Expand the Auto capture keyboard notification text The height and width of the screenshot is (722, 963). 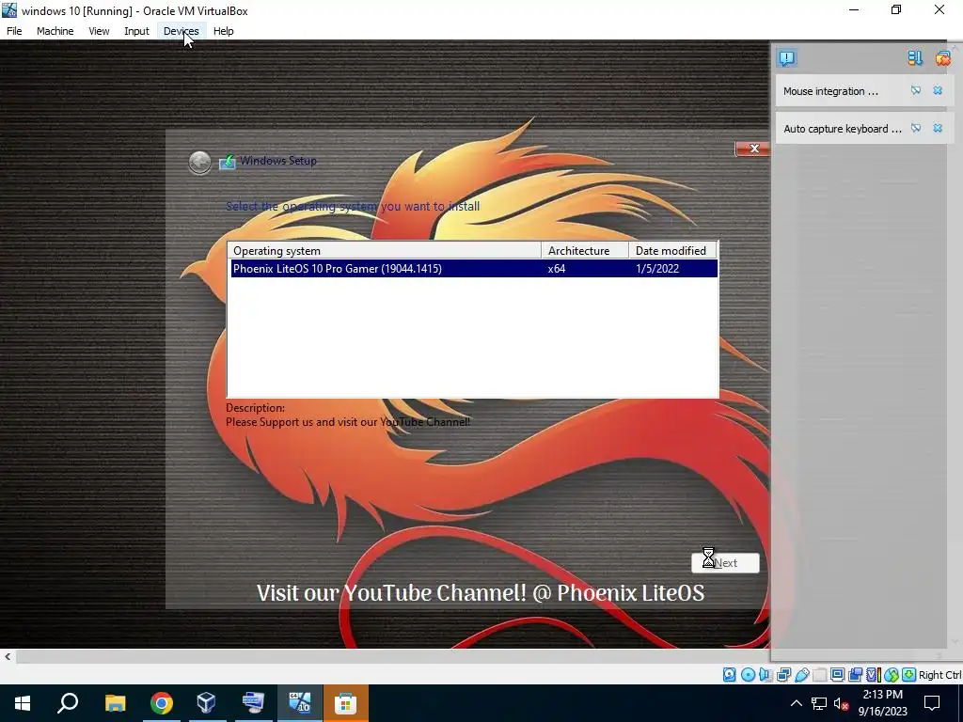(x=842, y=129)
